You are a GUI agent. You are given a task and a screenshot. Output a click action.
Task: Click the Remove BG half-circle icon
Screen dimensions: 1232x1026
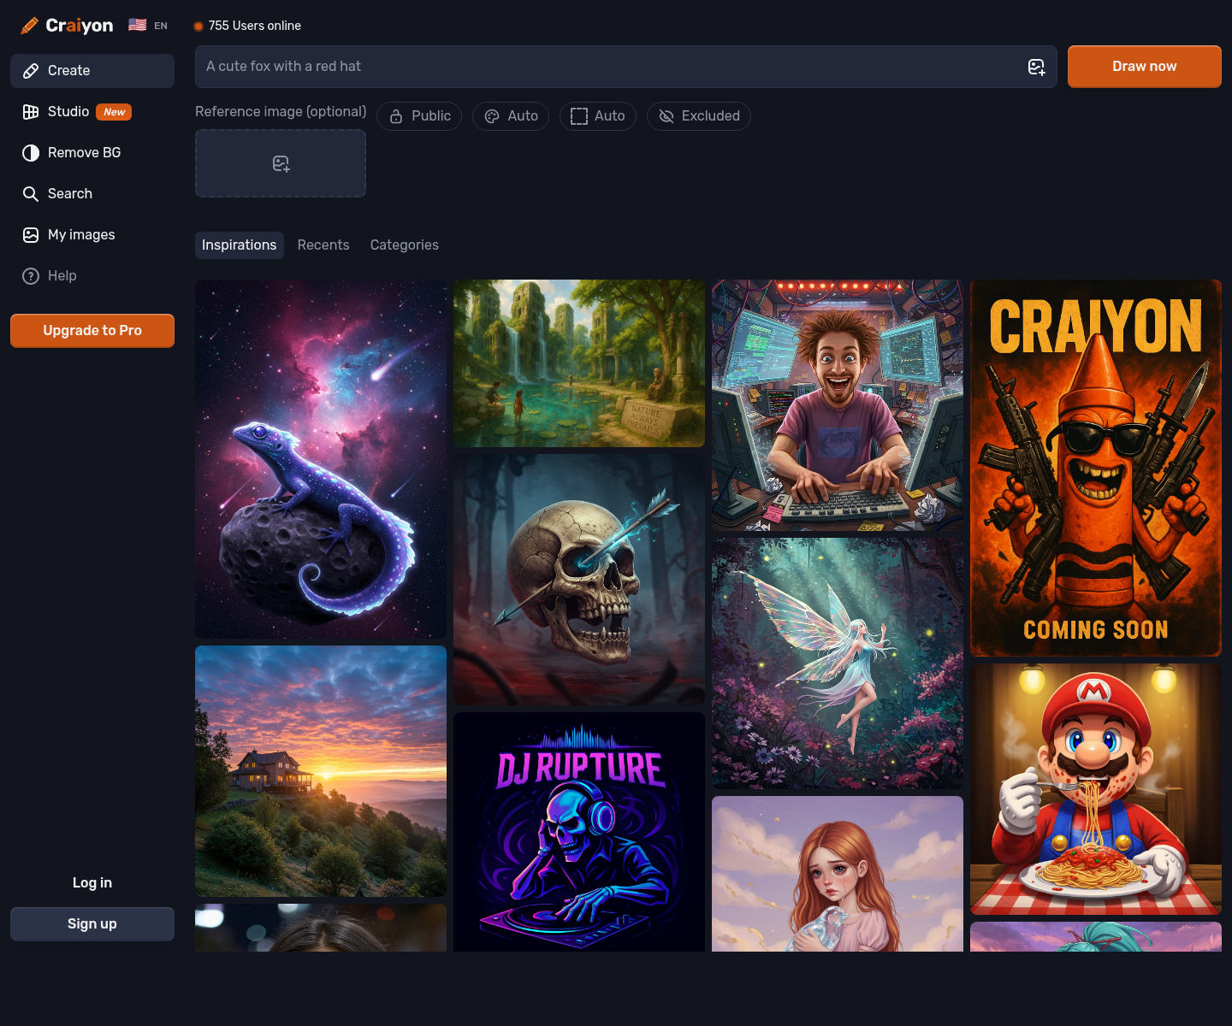click(31, 153)
